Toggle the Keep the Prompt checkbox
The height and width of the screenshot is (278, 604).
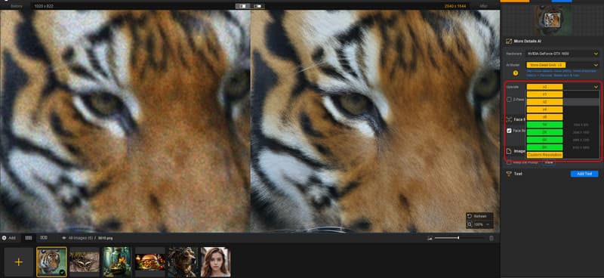click(509, 162)
